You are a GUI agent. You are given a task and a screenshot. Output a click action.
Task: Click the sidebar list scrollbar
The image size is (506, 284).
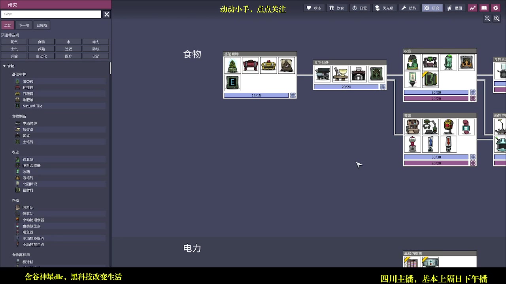[x=110, y=68]
